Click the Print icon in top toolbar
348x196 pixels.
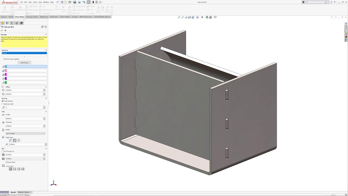[79, 2]
